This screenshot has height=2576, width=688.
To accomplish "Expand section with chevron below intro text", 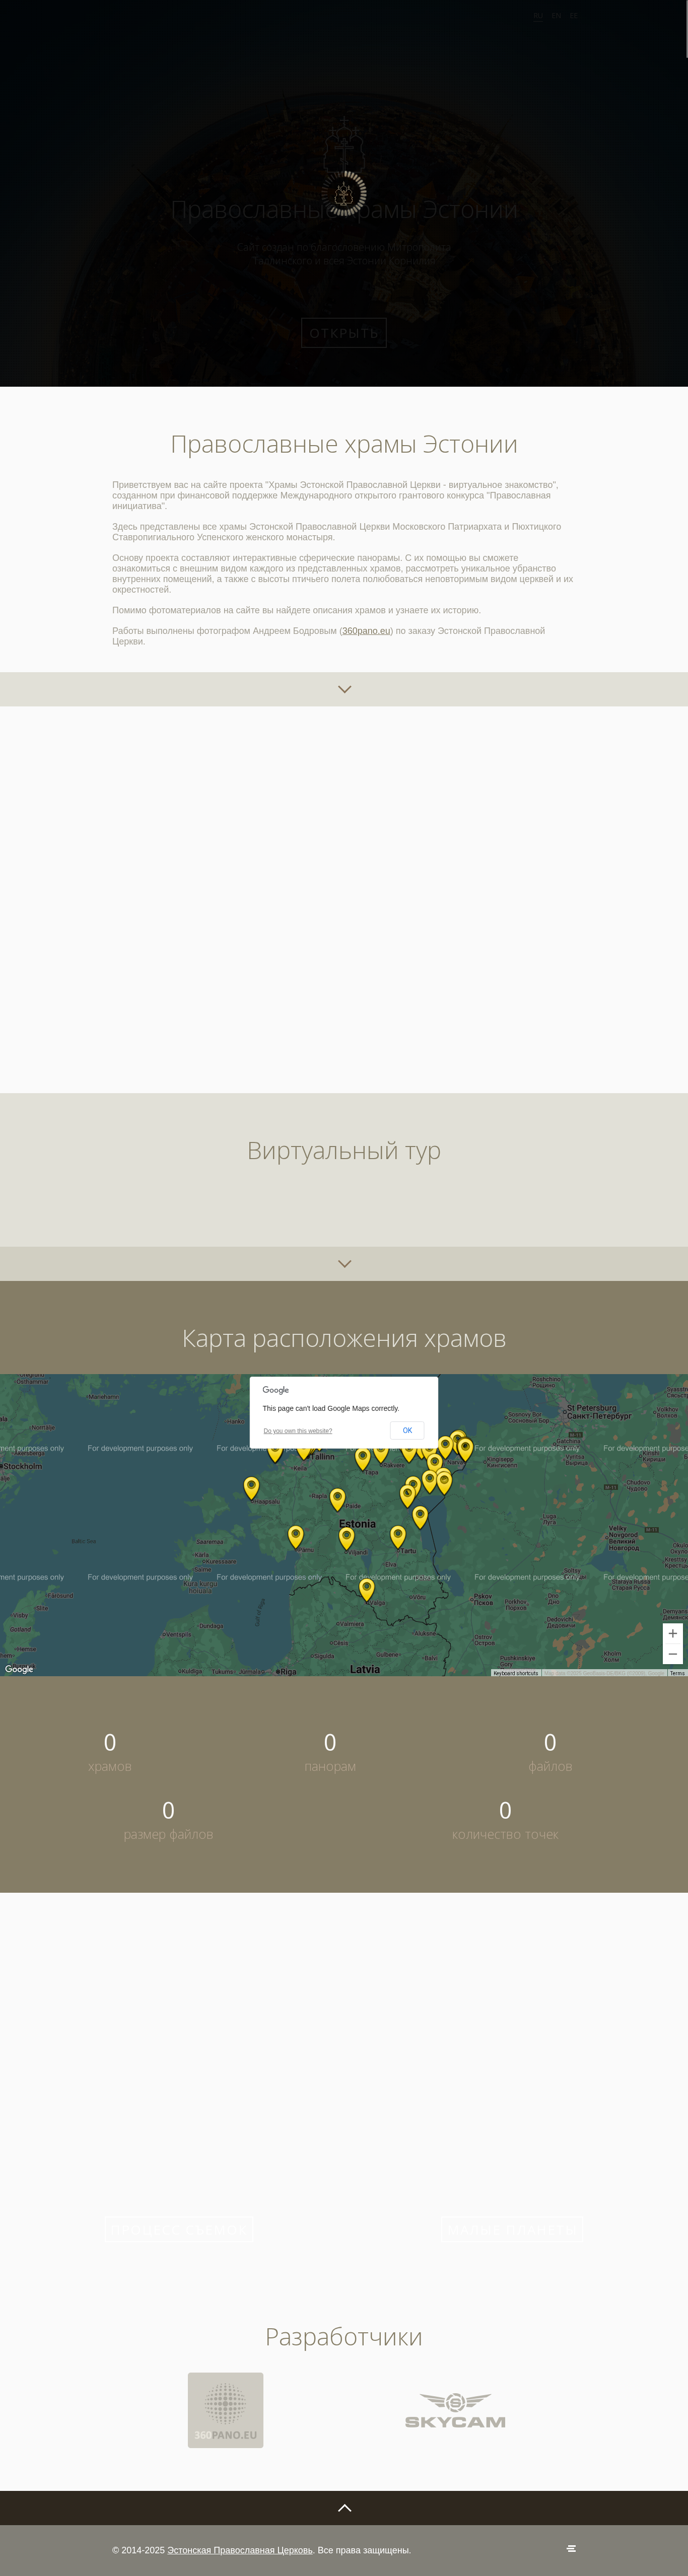I will point(344,689).
